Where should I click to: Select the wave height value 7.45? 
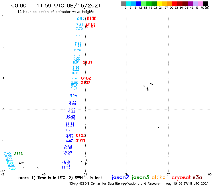click(x=7, y=153)
